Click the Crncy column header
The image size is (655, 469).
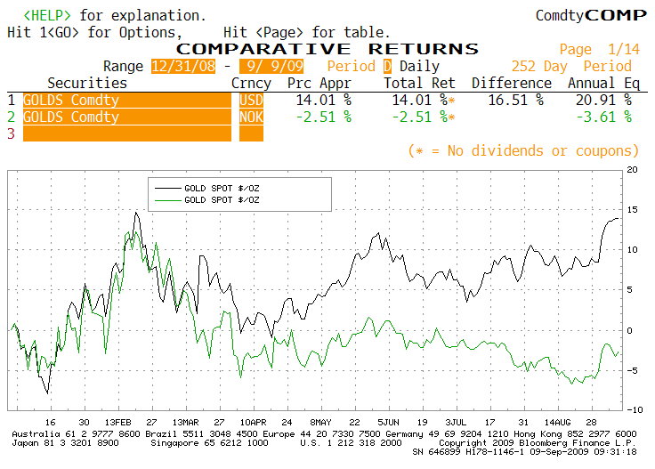click(x=251, y=83)
